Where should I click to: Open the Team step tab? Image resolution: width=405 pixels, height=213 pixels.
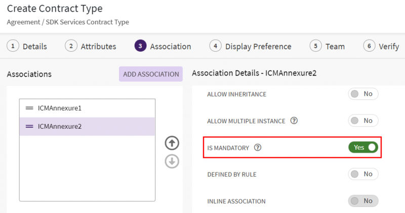pyautogui.click(x=334, y=46)
